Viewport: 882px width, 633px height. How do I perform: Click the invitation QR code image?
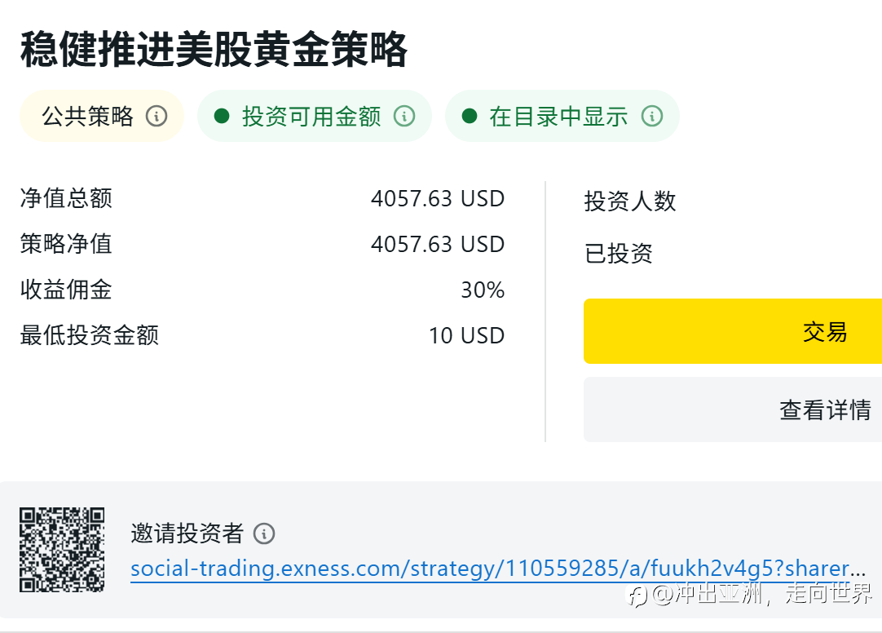point(62,549)
